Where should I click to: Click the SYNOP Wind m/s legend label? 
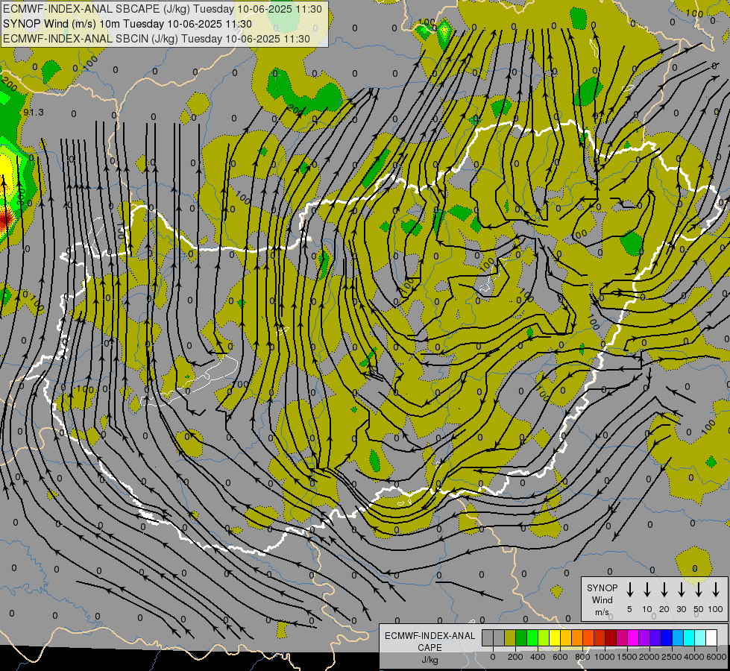[x=602, y=599]
